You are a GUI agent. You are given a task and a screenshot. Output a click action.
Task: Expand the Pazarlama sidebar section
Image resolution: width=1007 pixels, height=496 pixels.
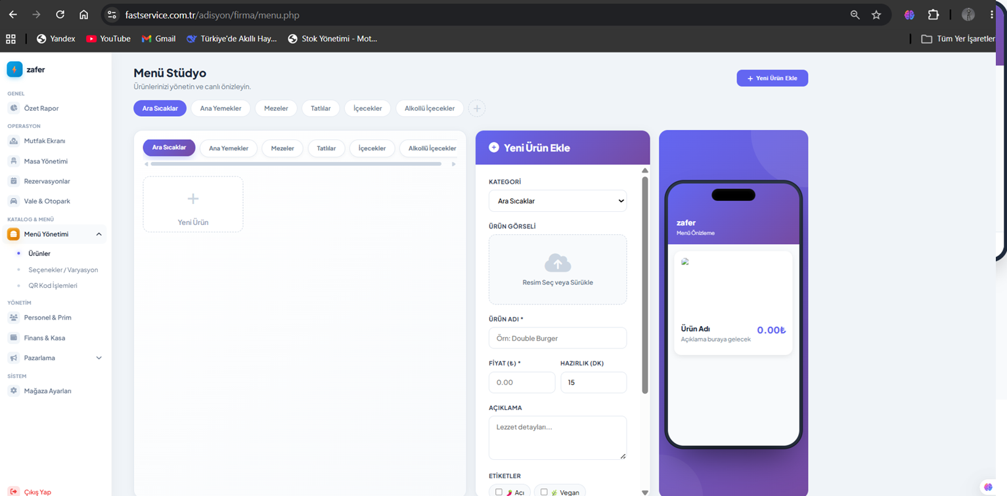[99, 358]
